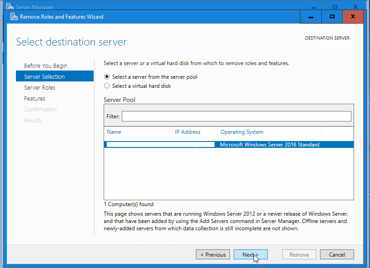
Task: Select the Windows Server 2016 Standard server row
Action: pyautogui.click(x=227, y=144)
